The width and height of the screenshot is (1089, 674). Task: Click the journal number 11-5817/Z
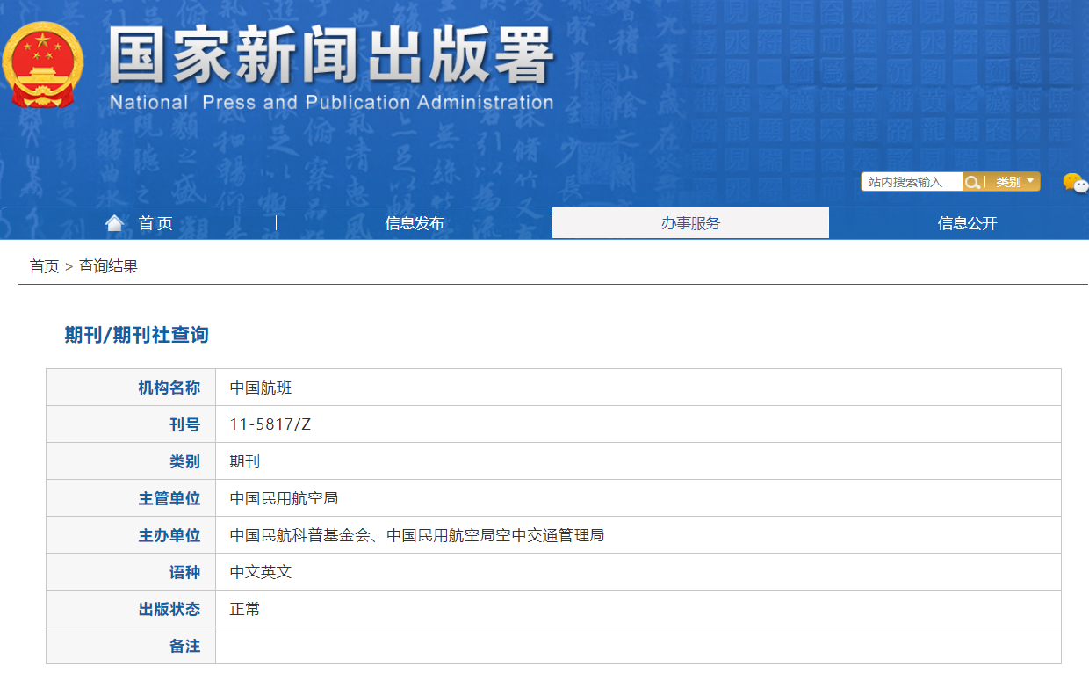point(270,424)
